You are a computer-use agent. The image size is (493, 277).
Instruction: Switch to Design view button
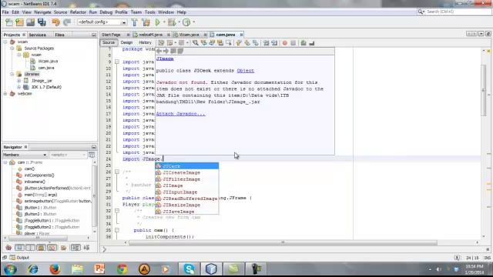[126, 43]
